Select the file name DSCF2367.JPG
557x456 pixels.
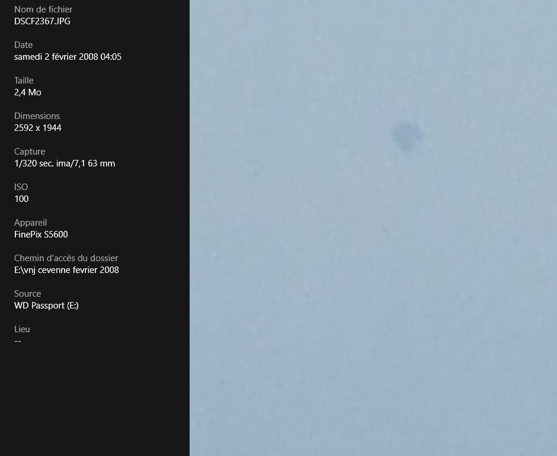(x=42, y=21)
